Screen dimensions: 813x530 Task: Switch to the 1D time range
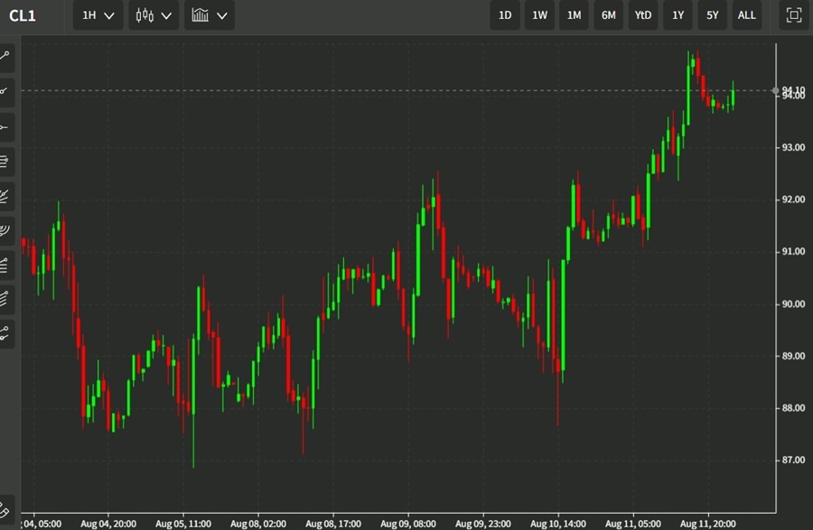[505, 15]
